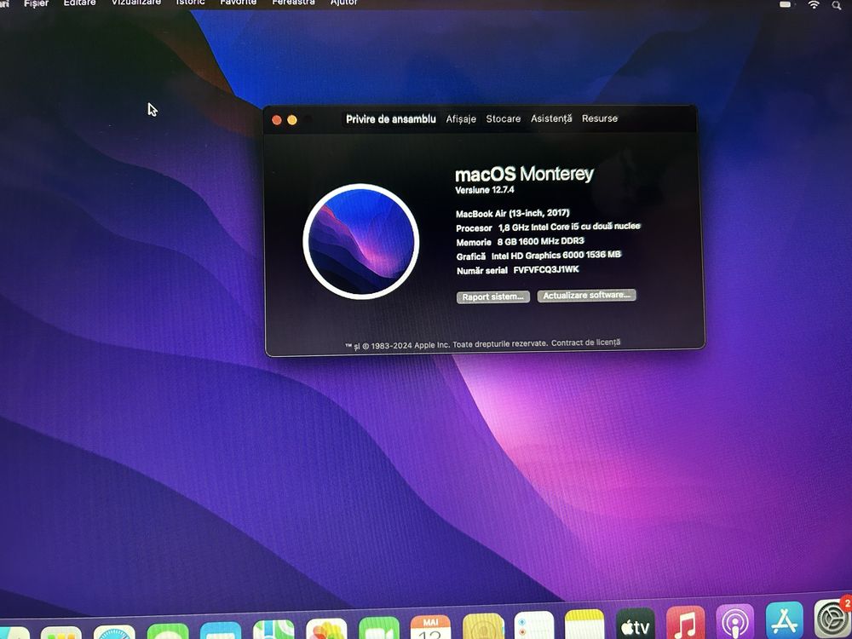The height and width of the screenshot is (639, 852).
Task: Open the Stocare tab
Action: [x=504, y=118]
